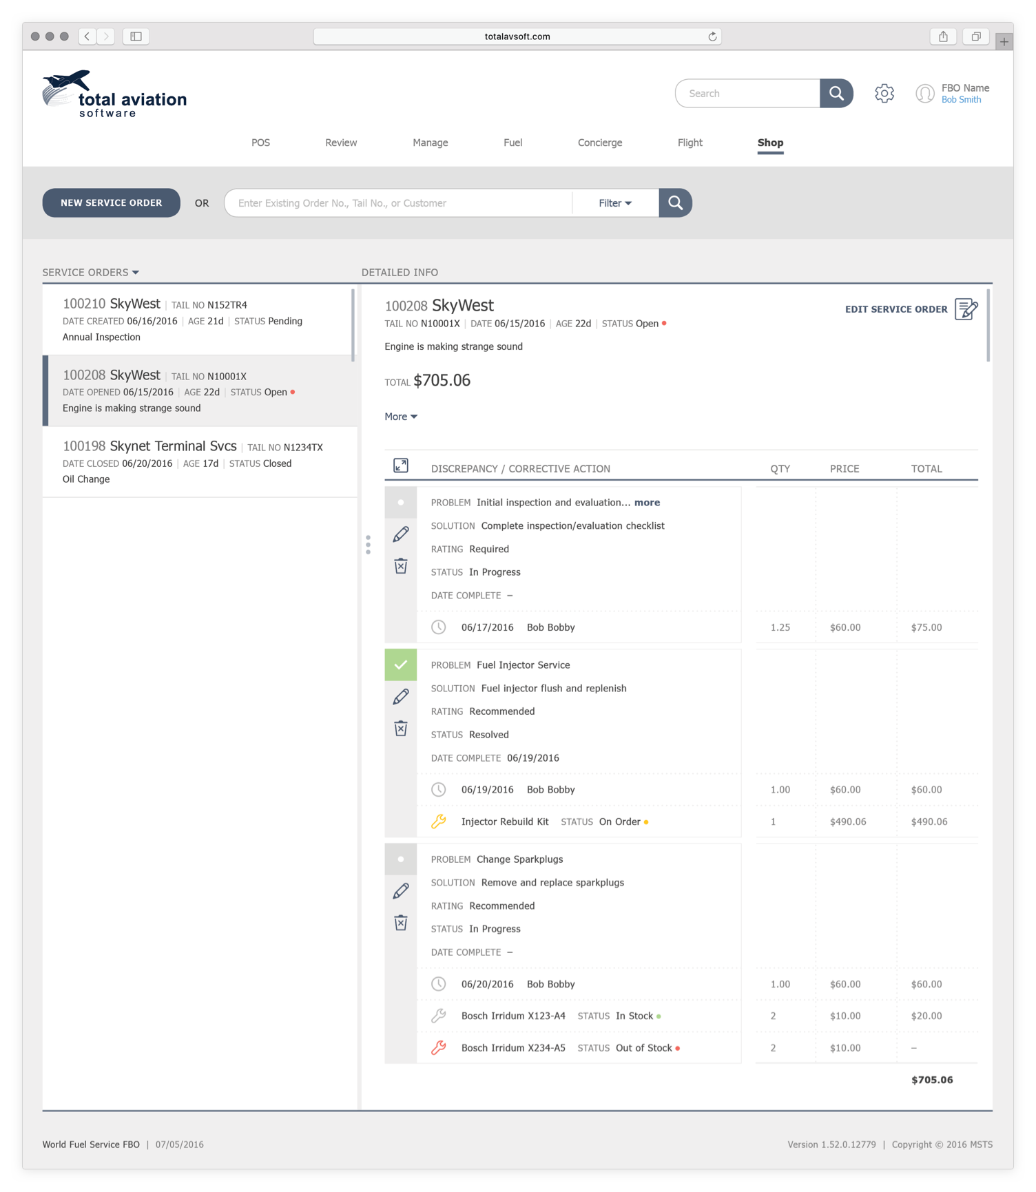Click clock icon beside 06/19/2016 labor entry
This screenshot has width=1036, height=1192.
[439, 790]
